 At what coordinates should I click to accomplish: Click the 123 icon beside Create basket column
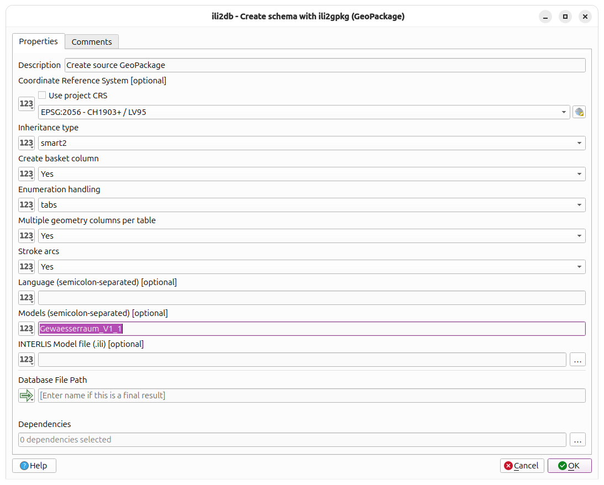pyautogui.click(x=26, y=174)
